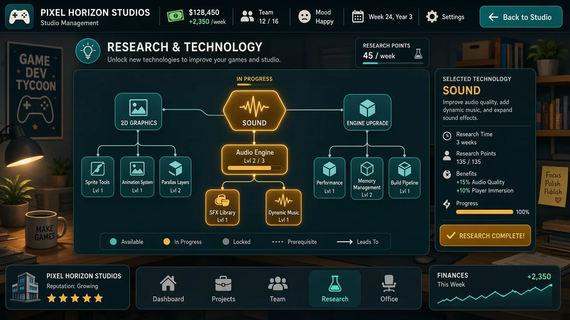Open the Office tab
The width and height of the screenshot is (570, 320).
click(389, 288)
